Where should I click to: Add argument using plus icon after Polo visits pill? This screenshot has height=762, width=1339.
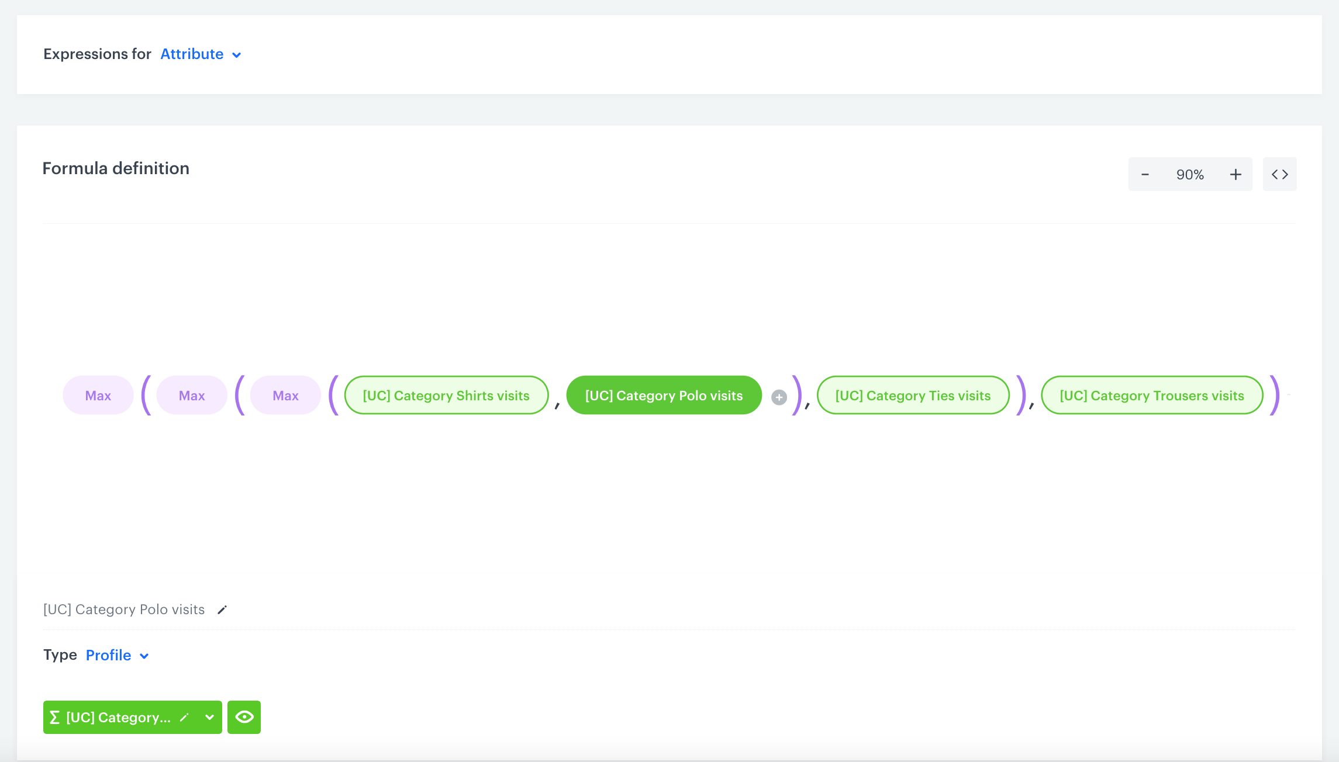click(779, 396)
